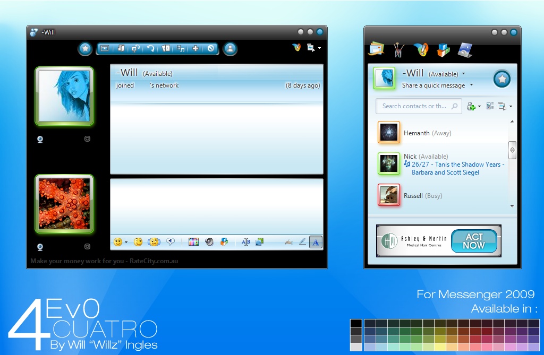Click the plus invite icon in chat toolbar

click(x=195, y=48)
